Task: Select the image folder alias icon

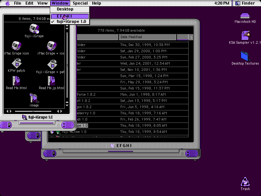Action: pos(34,98)
